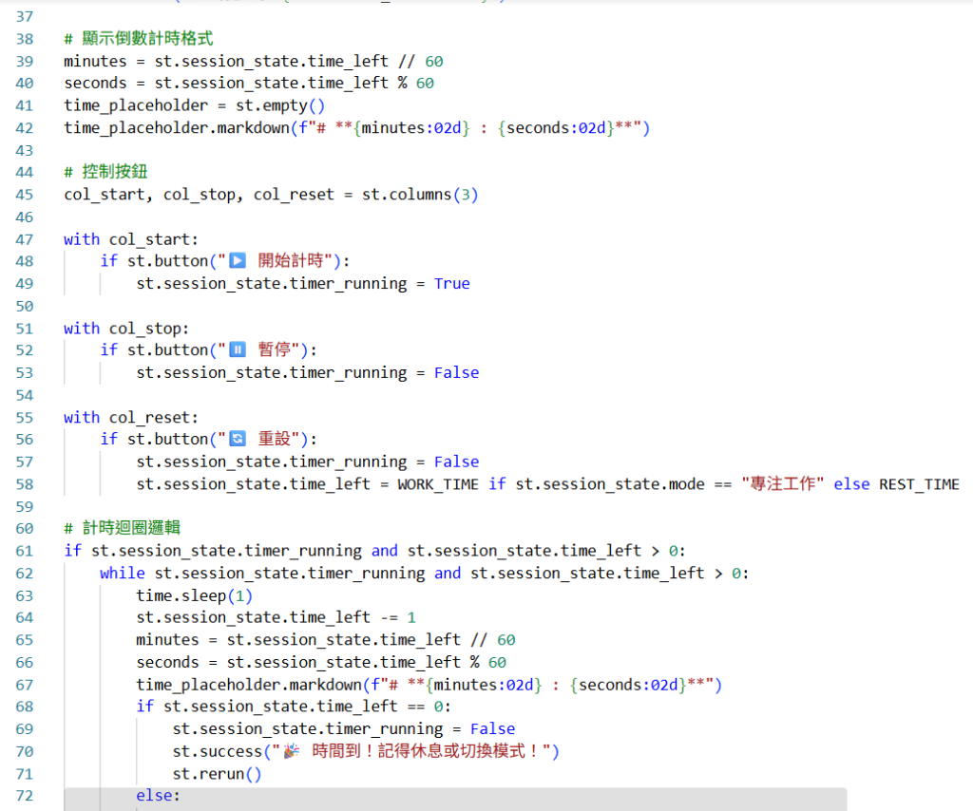The width and height of the screenshot is (973, 811).
Task: Click "with col_stop:" statement
Action: pyautogui.click(x=126, y=329)
